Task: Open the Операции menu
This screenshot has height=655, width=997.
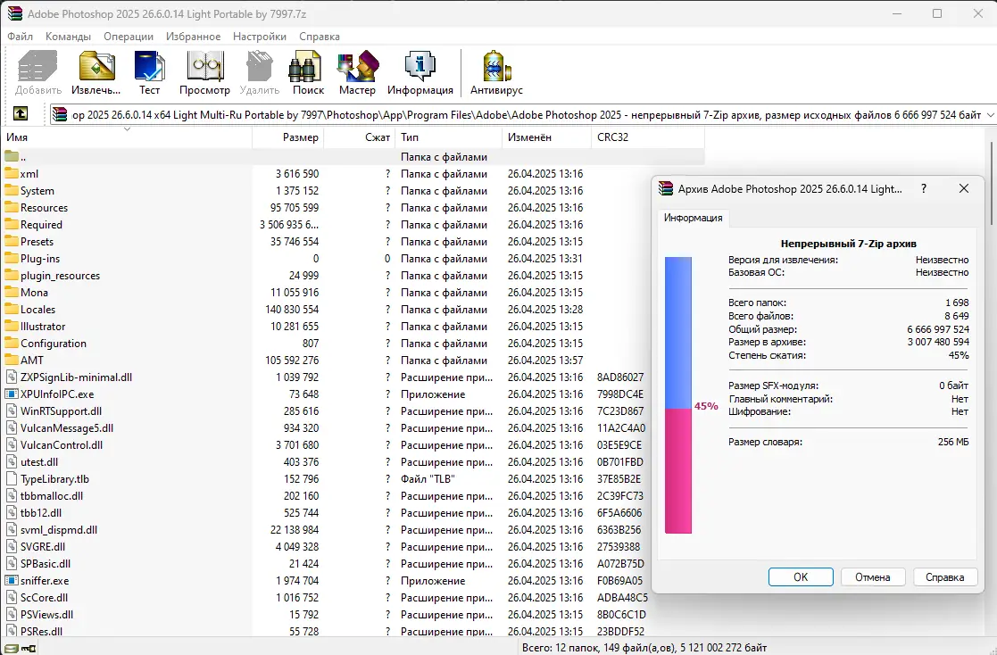Action: point(128,37)
